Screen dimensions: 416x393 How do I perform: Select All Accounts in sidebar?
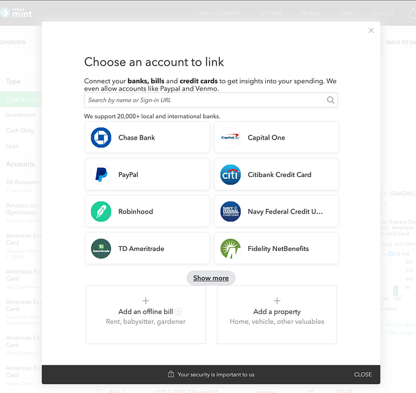23,182
